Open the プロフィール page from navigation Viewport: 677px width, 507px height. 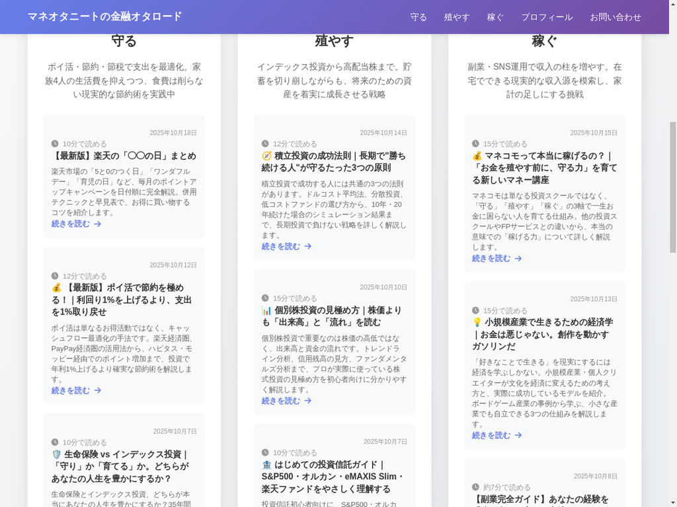click(x=547, y=17)
